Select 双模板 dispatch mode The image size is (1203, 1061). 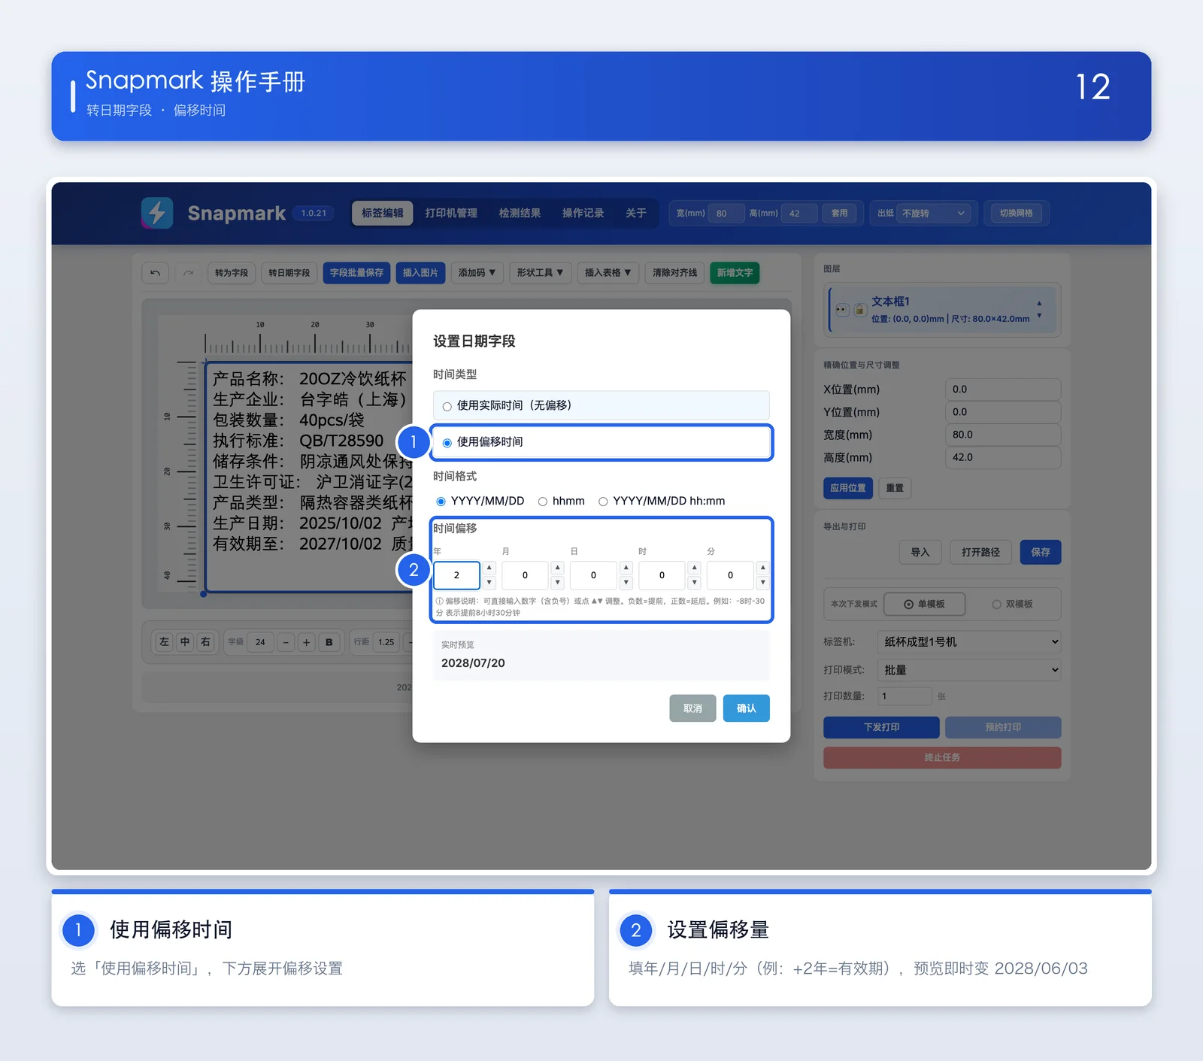(x=1012, y=604)
